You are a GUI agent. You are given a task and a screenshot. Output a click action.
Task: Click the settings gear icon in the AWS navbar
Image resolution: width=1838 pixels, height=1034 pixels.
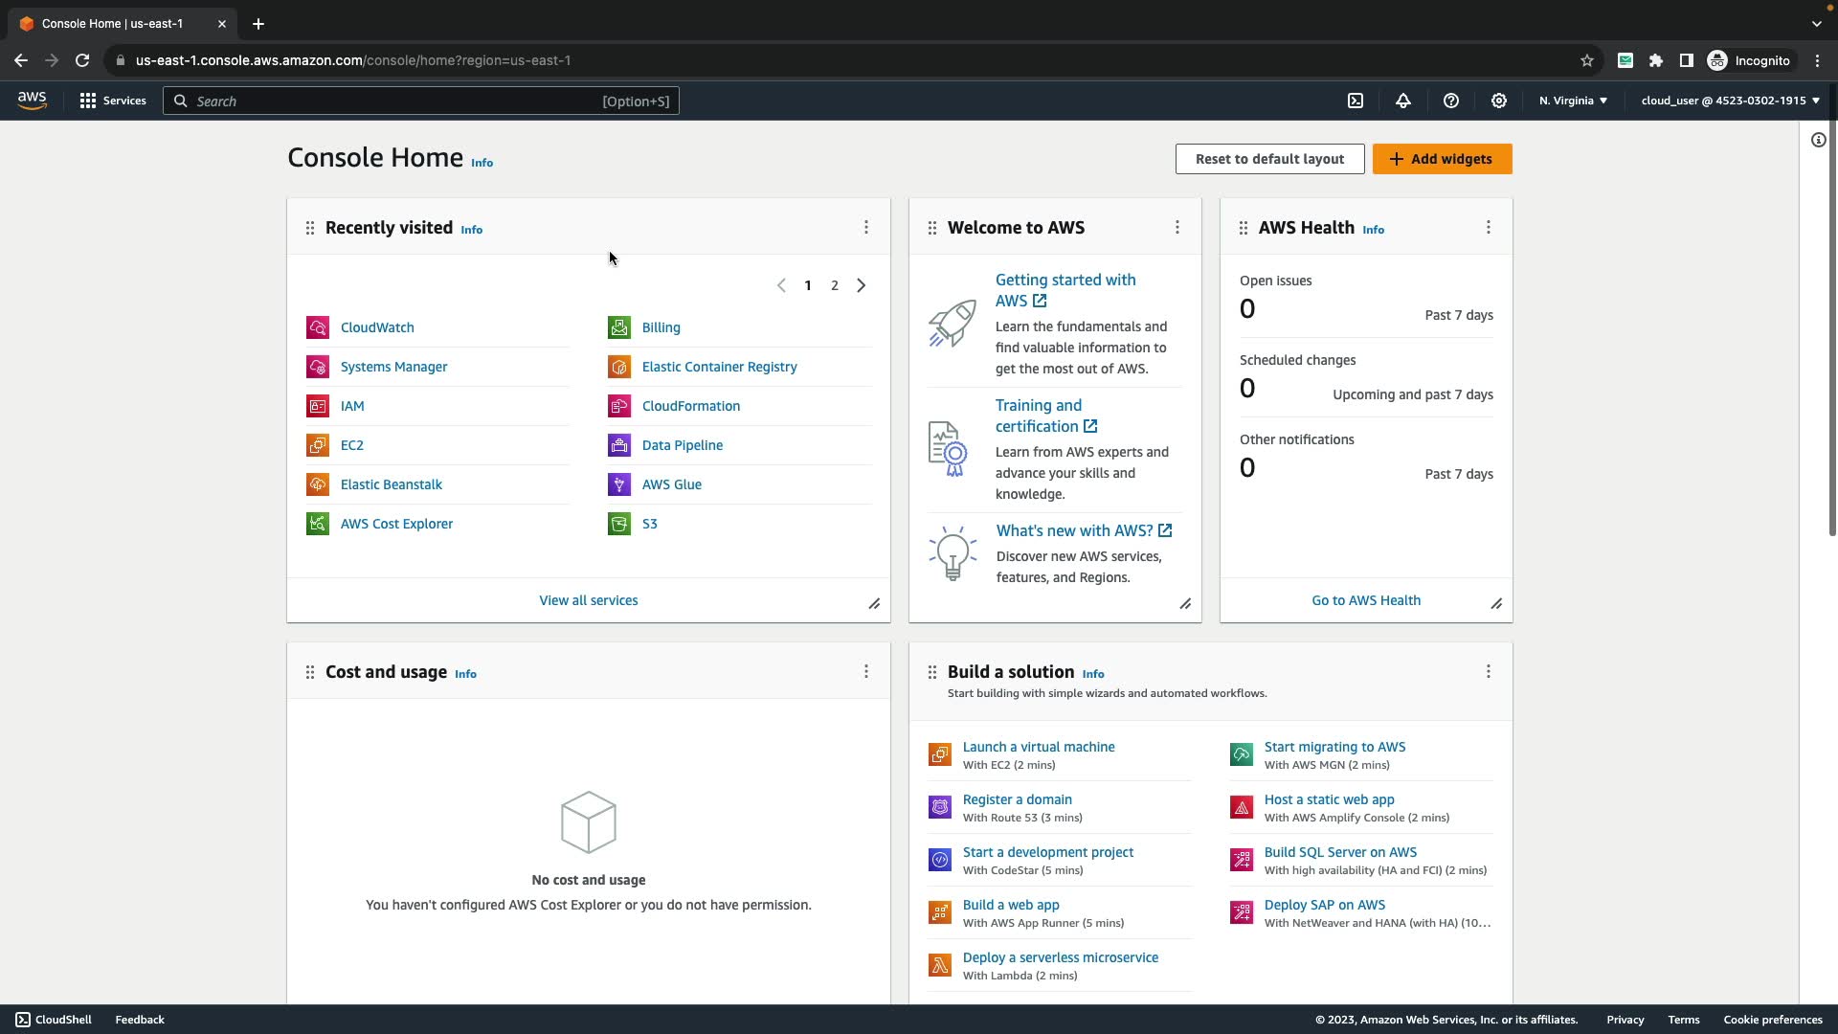(x=1499, y=101)
